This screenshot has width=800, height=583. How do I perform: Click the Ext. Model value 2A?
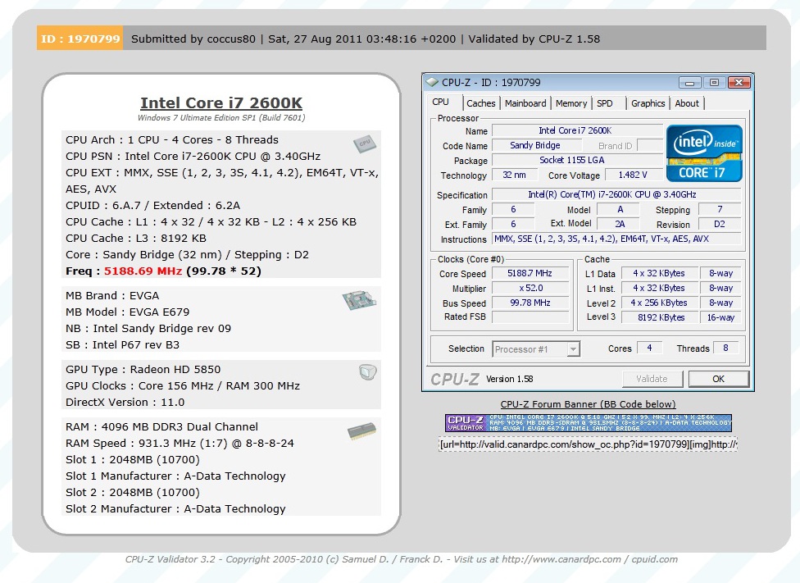(620, 224)
